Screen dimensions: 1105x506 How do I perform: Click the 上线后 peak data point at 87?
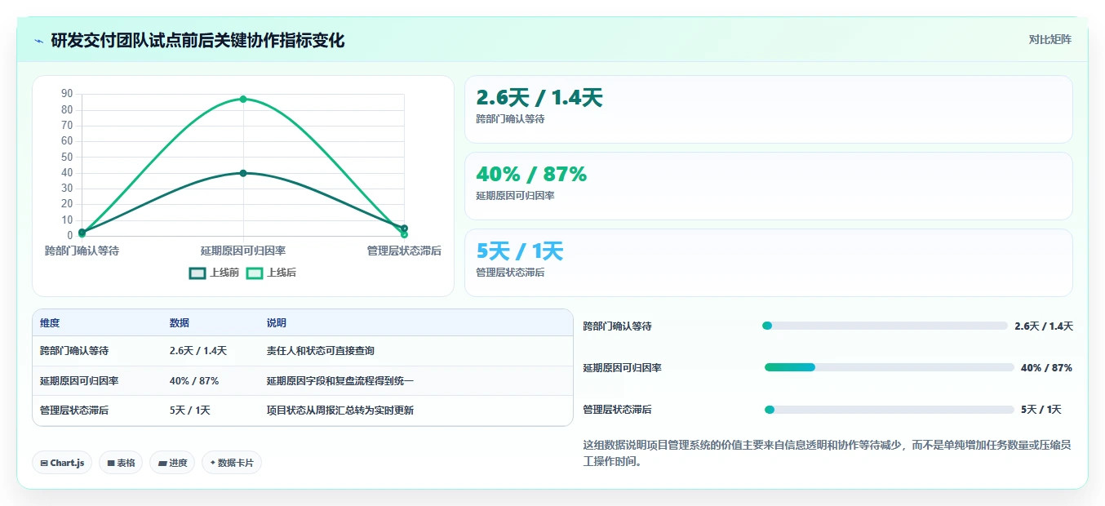tap(243, 99)
